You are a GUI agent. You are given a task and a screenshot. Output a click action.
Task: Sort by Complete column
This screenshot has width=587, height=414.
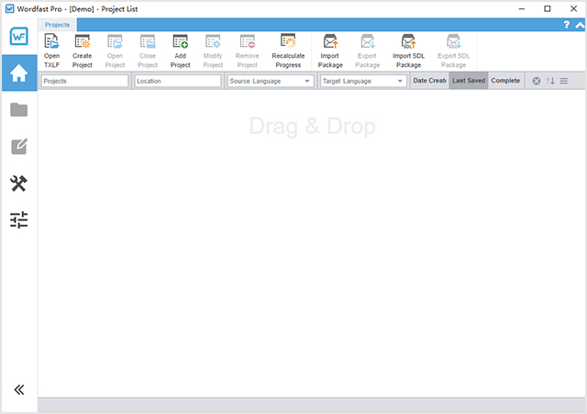click(505, 81)
